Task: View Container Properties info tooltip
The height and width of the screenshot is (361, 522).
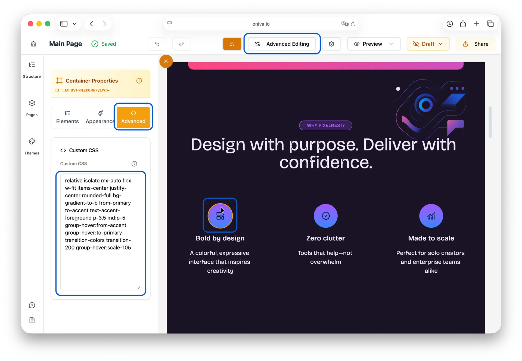Action: click(139, 81)
